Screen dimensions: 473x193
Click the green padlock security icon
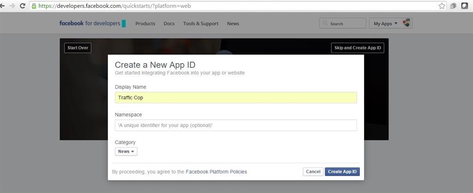[x=34, y=6]
